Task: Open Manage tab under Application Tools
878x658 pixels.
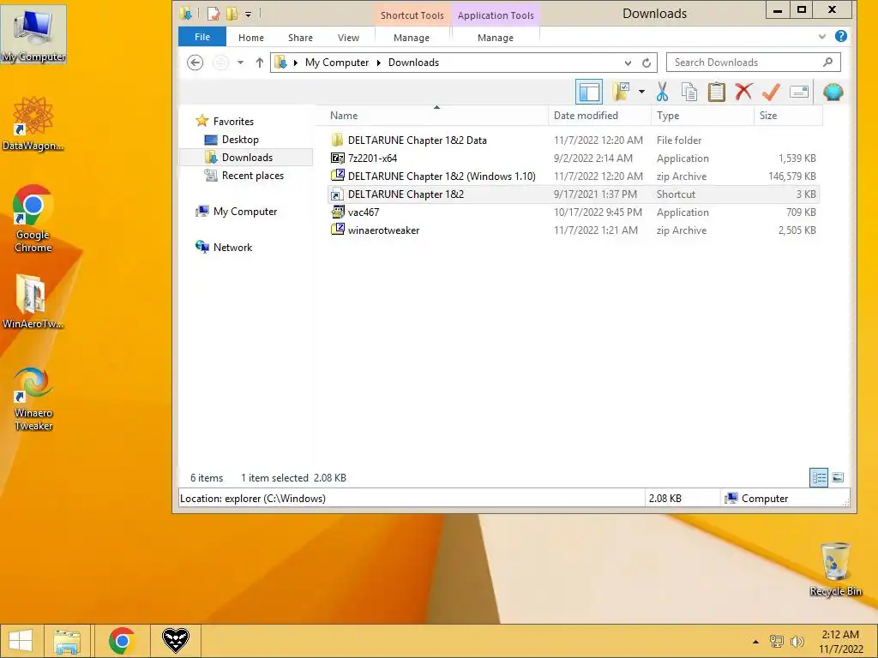Action: (496, 38)
